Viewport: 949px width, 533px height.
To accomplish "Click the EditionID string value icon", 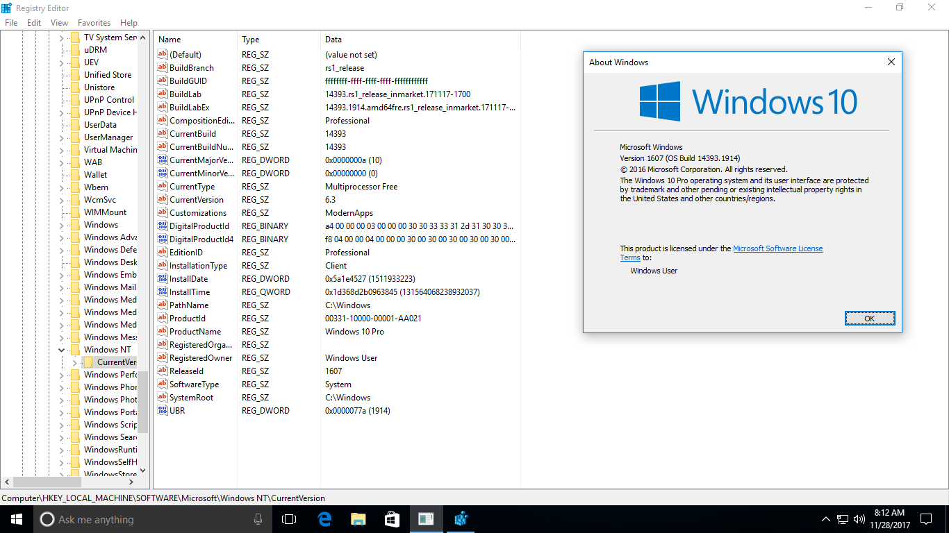I will pyautogui.click(x=163, y=253).
